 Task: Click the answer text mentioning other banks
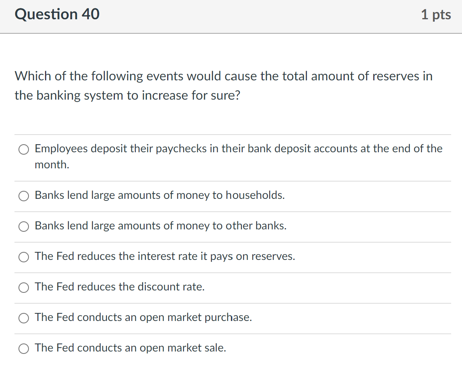160,226
